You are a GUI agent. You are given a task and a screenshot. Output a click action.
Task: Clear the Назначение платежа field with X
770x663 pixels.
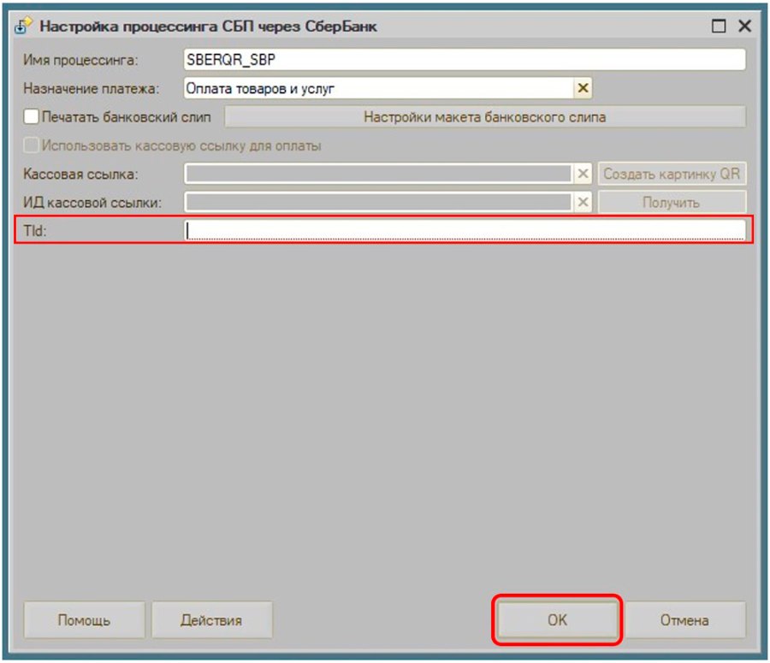pyautogui.click(x=583, y=88)
